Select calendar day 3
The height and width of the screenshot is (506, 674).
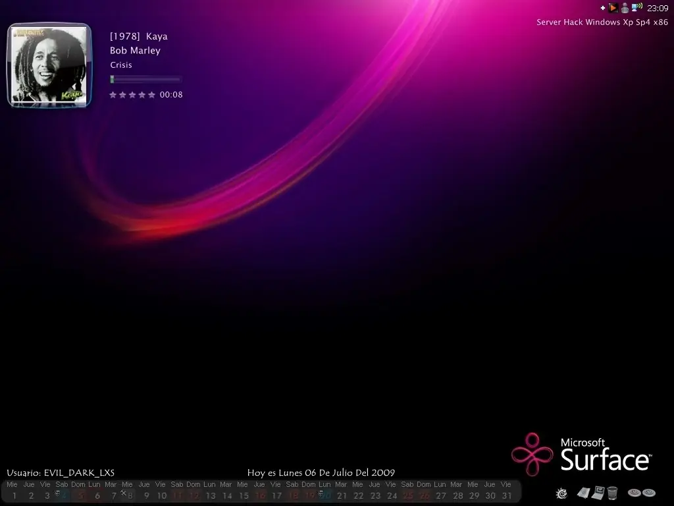pos(47,495)
